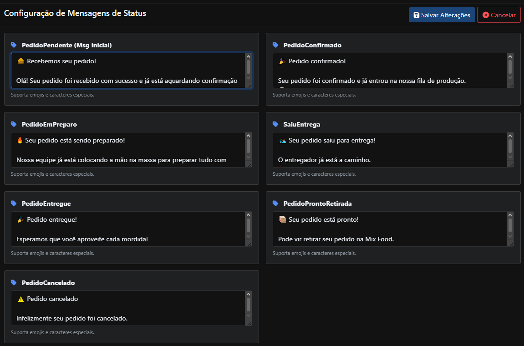Click the party emoji in PedidoEntregue message
This screenshot has height=346, width=524.
pos(21,219)
